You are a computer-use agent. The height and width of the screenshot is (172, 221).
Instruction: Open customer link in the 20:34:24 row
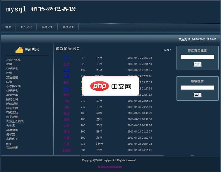click(x=66, y=144)
